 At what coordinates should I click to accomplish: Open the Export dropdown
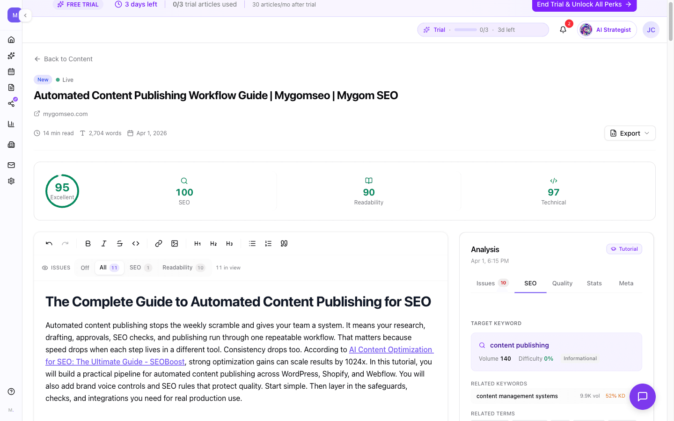630,133
